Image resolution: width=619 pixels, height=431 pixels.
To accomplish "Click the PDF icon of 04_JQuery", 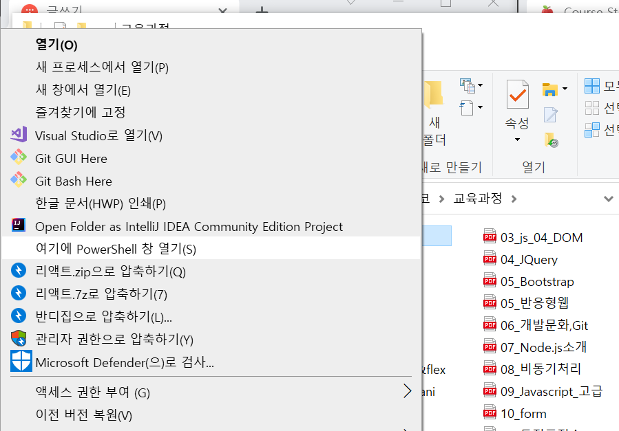I will click(490, 258).
